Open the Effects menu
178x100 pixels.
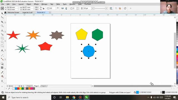tap(36, 4)
